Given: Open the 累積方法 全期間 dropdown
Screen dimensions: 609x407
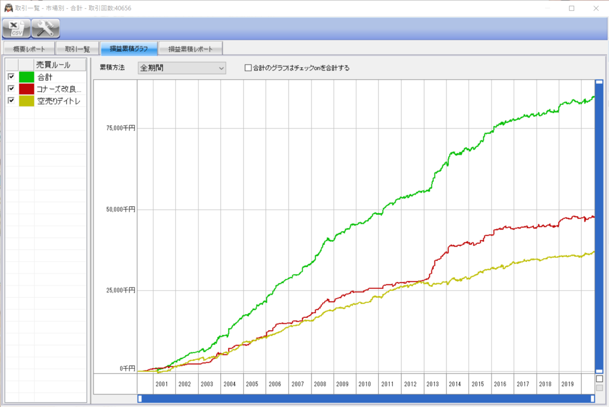Looking at the screenshot, I should click(182, 68).
